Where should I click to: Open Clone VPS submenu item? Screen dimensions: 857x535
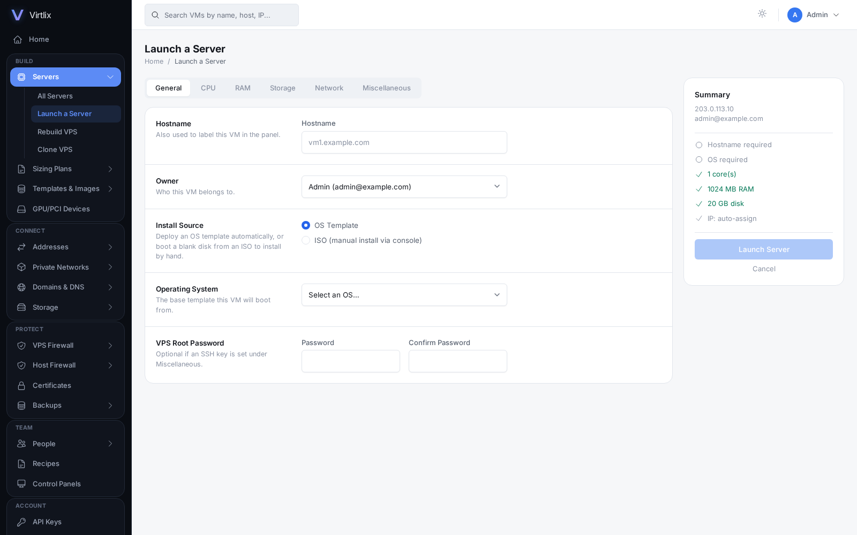click(x=76, y=150)
